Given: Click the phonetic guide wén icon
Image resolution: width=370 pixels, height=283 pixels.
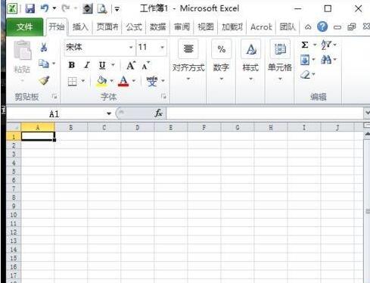Looking at the screenshot, I should [152, 81].
